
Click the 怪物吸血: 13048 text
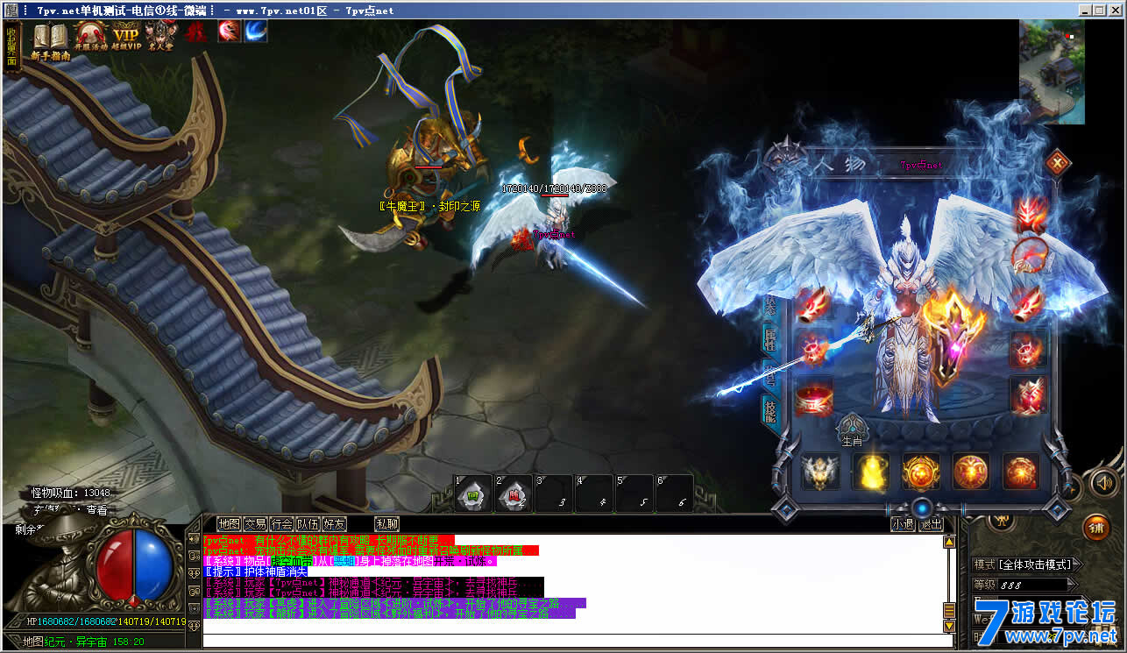pyautogui.click(x=71, y=493)
